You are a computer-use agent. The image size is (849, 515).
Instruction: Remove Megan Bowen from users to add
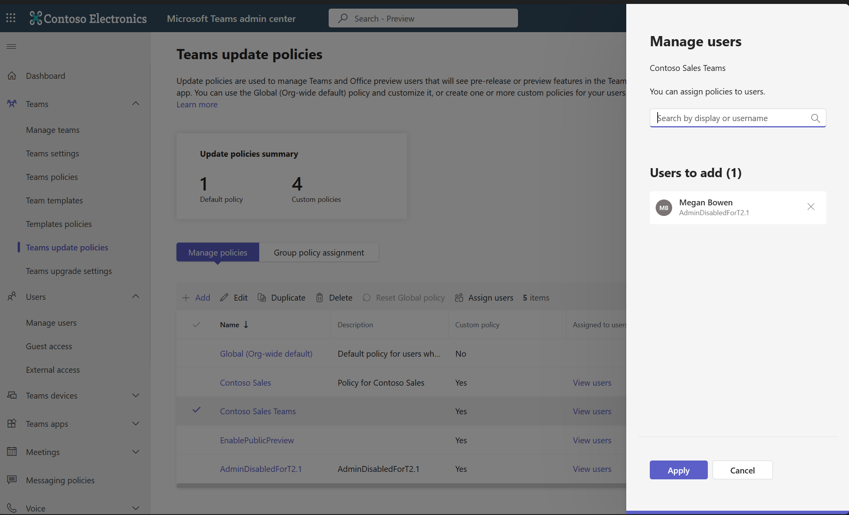(811, 207)
